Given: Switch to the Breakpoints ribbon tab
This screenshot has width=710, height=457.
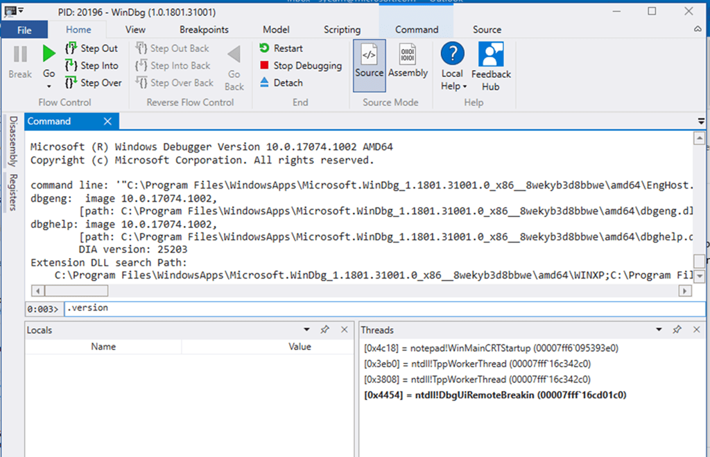Looking at the screenshot, I should click(204, 29).
